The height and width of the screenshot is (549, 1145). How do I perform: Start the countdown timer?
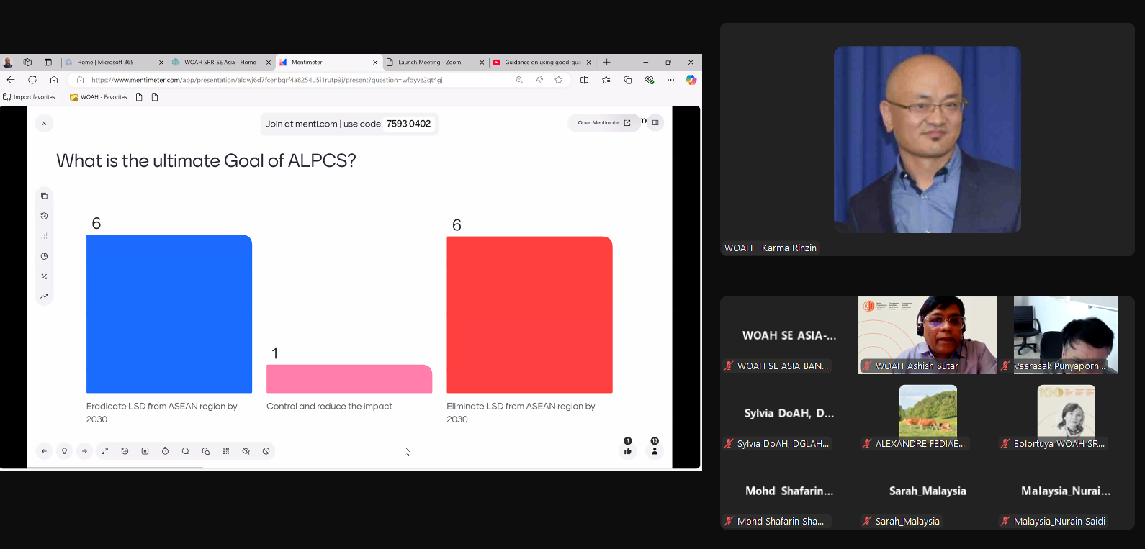[165, 451]
